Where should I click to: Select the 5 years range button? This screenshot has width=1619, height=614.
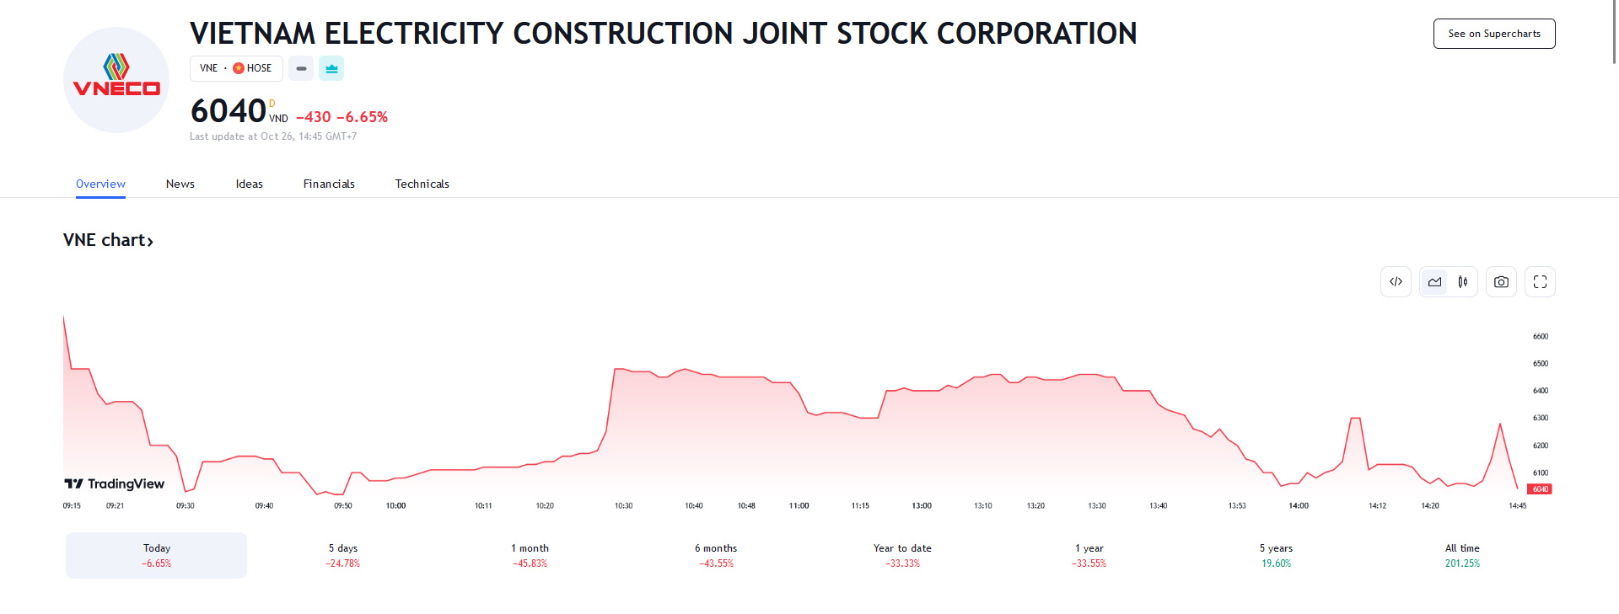[x=1276, y=555]
